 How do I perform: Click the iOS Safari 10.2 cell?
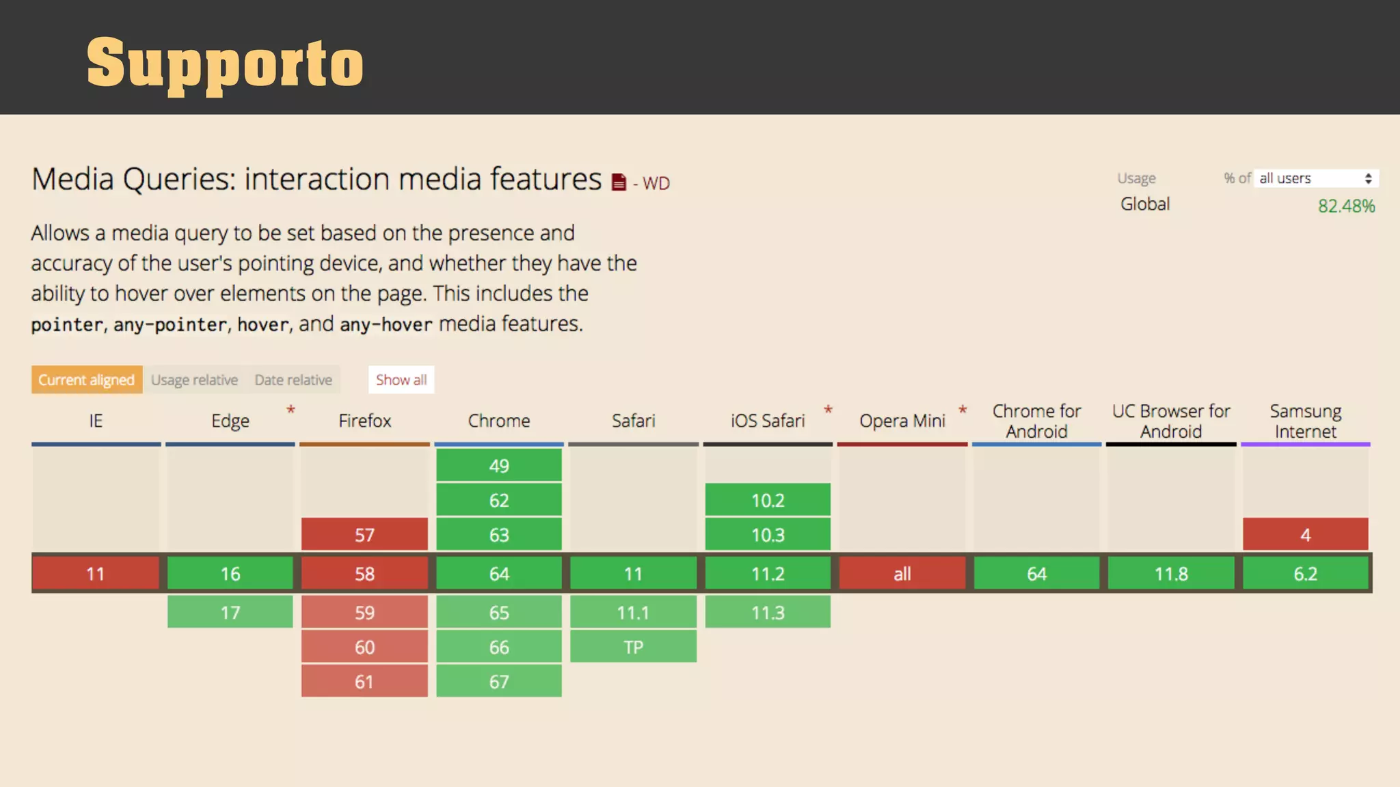coord(768,500)
